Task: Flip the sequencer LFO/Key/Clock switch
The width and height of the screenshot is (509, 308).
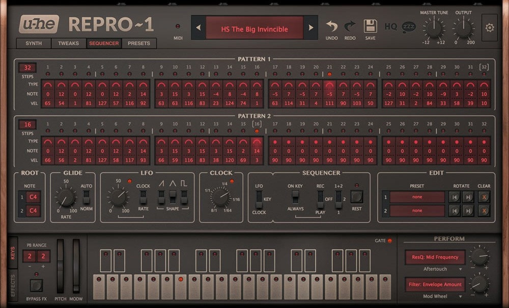Action: [x=259, y=199]
